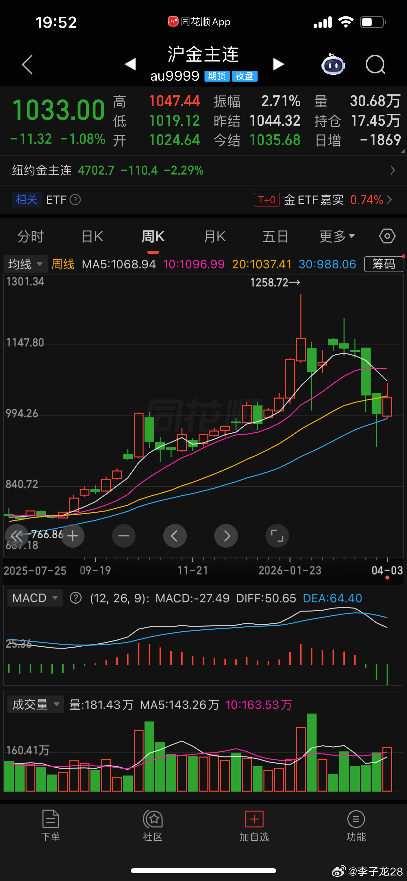Tap the MACD help question mark

[76, 598]
